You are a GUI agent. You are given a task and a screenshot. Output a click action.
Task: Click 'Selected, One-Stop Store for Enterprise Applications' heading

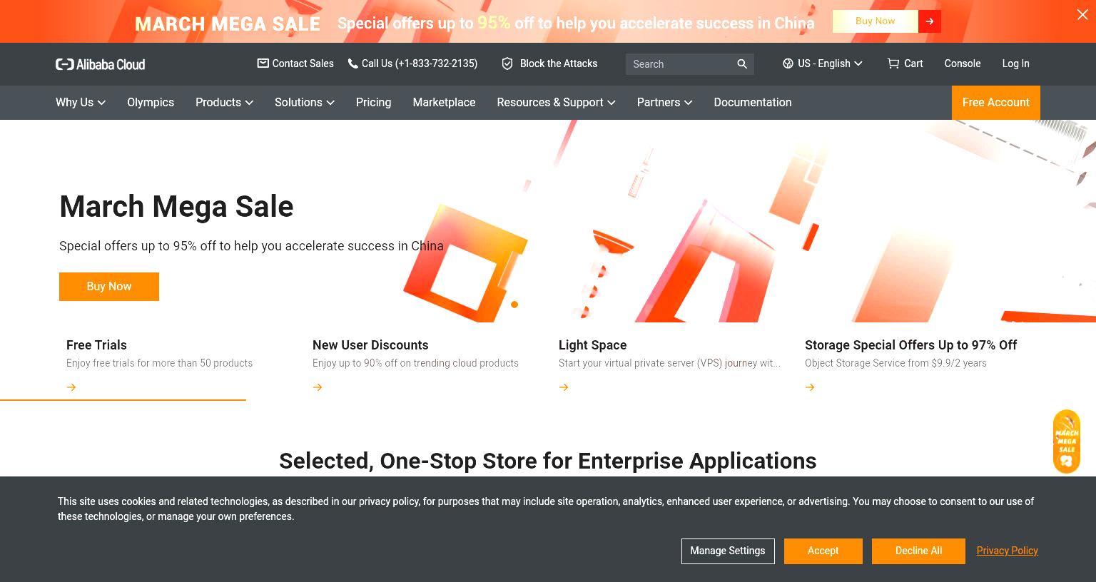click(x=547, y=461)
